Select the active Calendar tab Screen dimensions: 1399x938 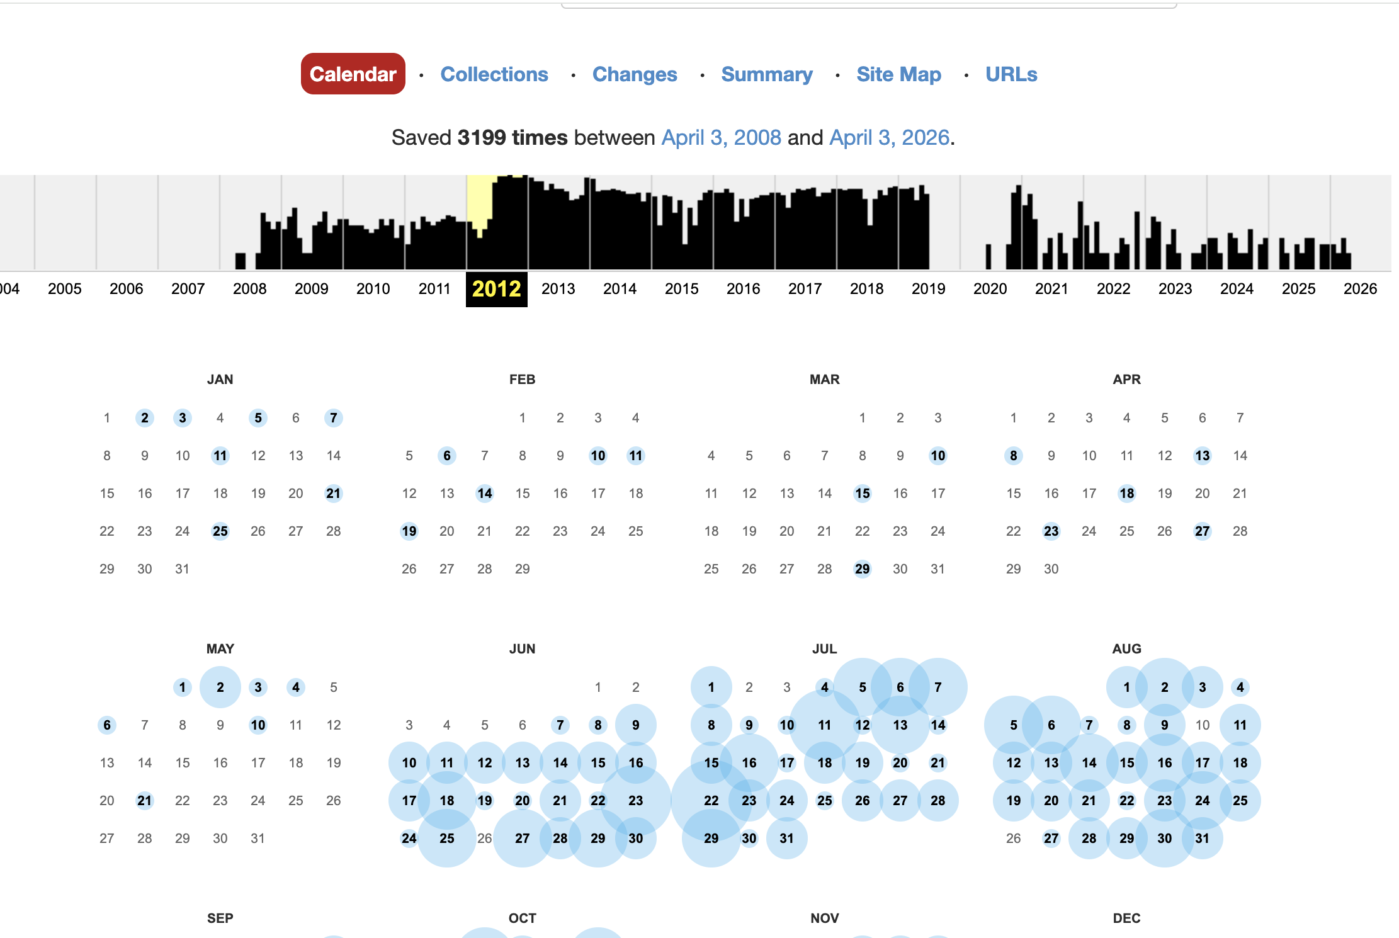point(353,74)
